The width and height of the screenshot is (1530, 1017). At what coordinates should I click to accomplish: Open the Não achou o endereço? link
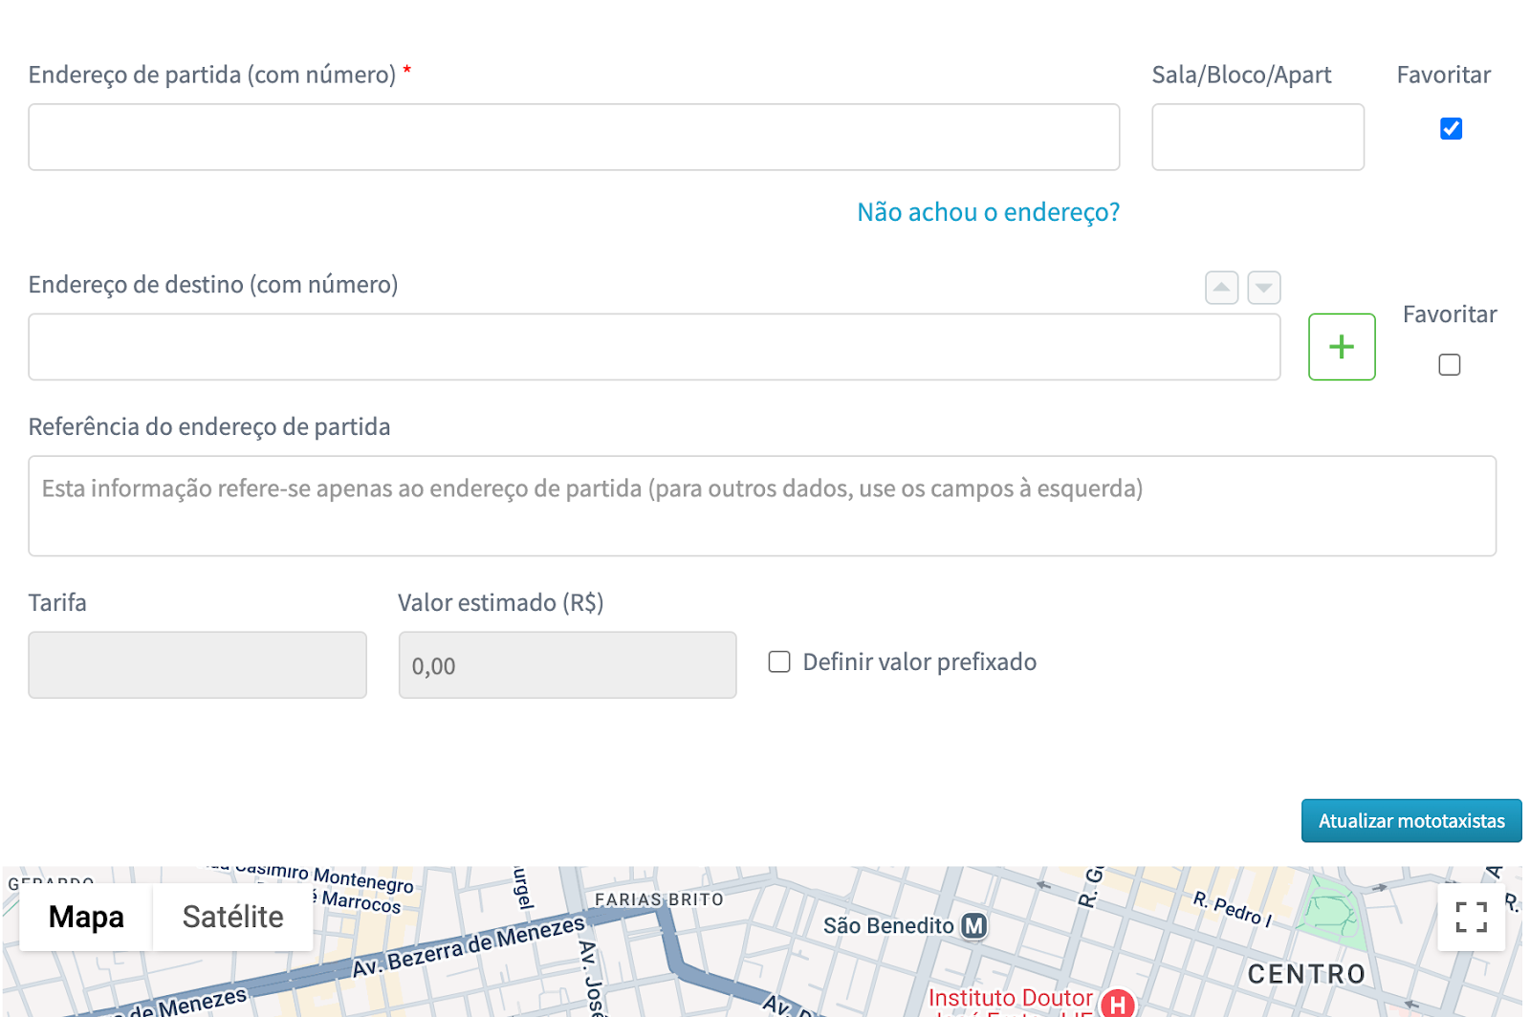pyautogui.click(x=988, y=212)
